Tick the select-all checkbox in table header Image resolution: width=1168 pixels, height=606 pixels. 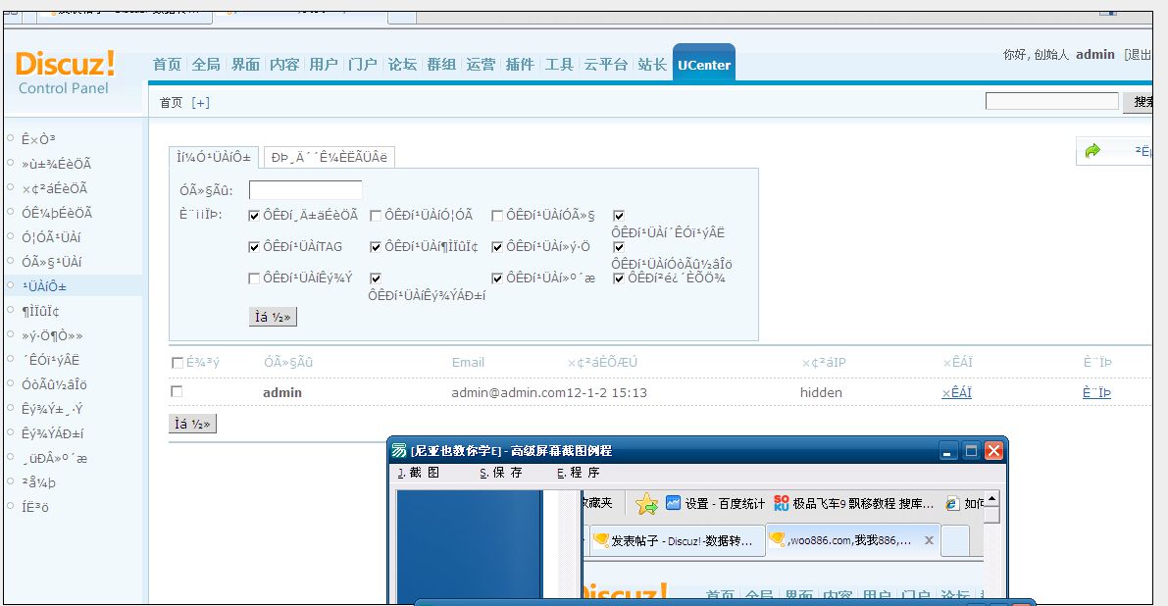point(178,363)
